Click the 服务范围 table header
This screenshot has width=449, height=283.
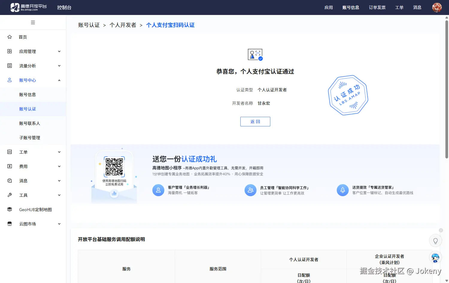(x=218, y=269)
